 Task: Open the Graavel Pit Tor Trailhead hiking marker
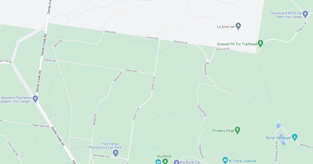[x=260, y=43]
